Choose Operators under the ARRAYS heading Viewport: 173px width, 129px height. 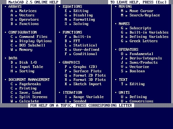coord(29,19)
